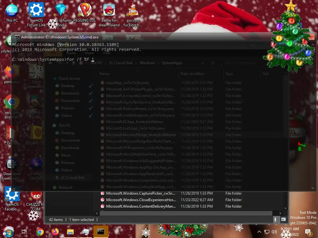Launch Chrome from the taskbar
Viewport: 318px width, 238px height.
pos(40,232)
